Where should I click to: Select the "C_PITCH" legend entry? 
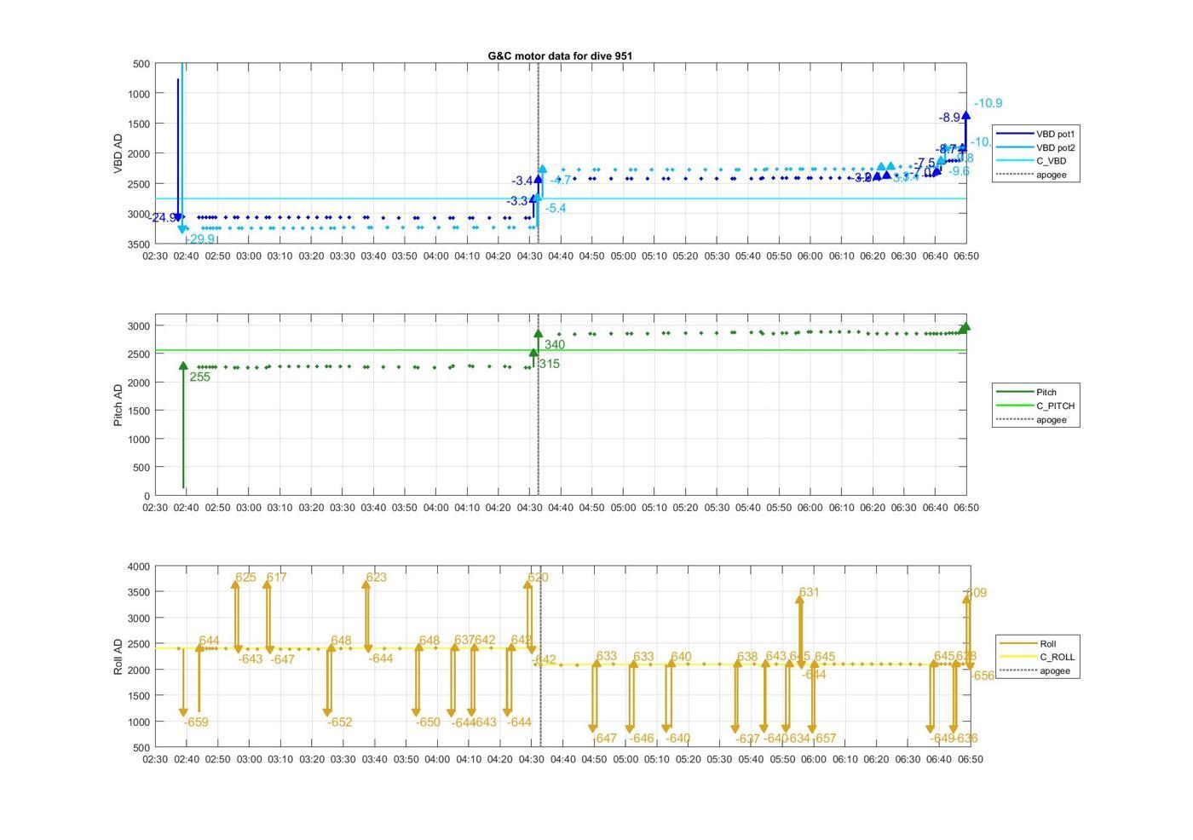(x=1055, y=406)
